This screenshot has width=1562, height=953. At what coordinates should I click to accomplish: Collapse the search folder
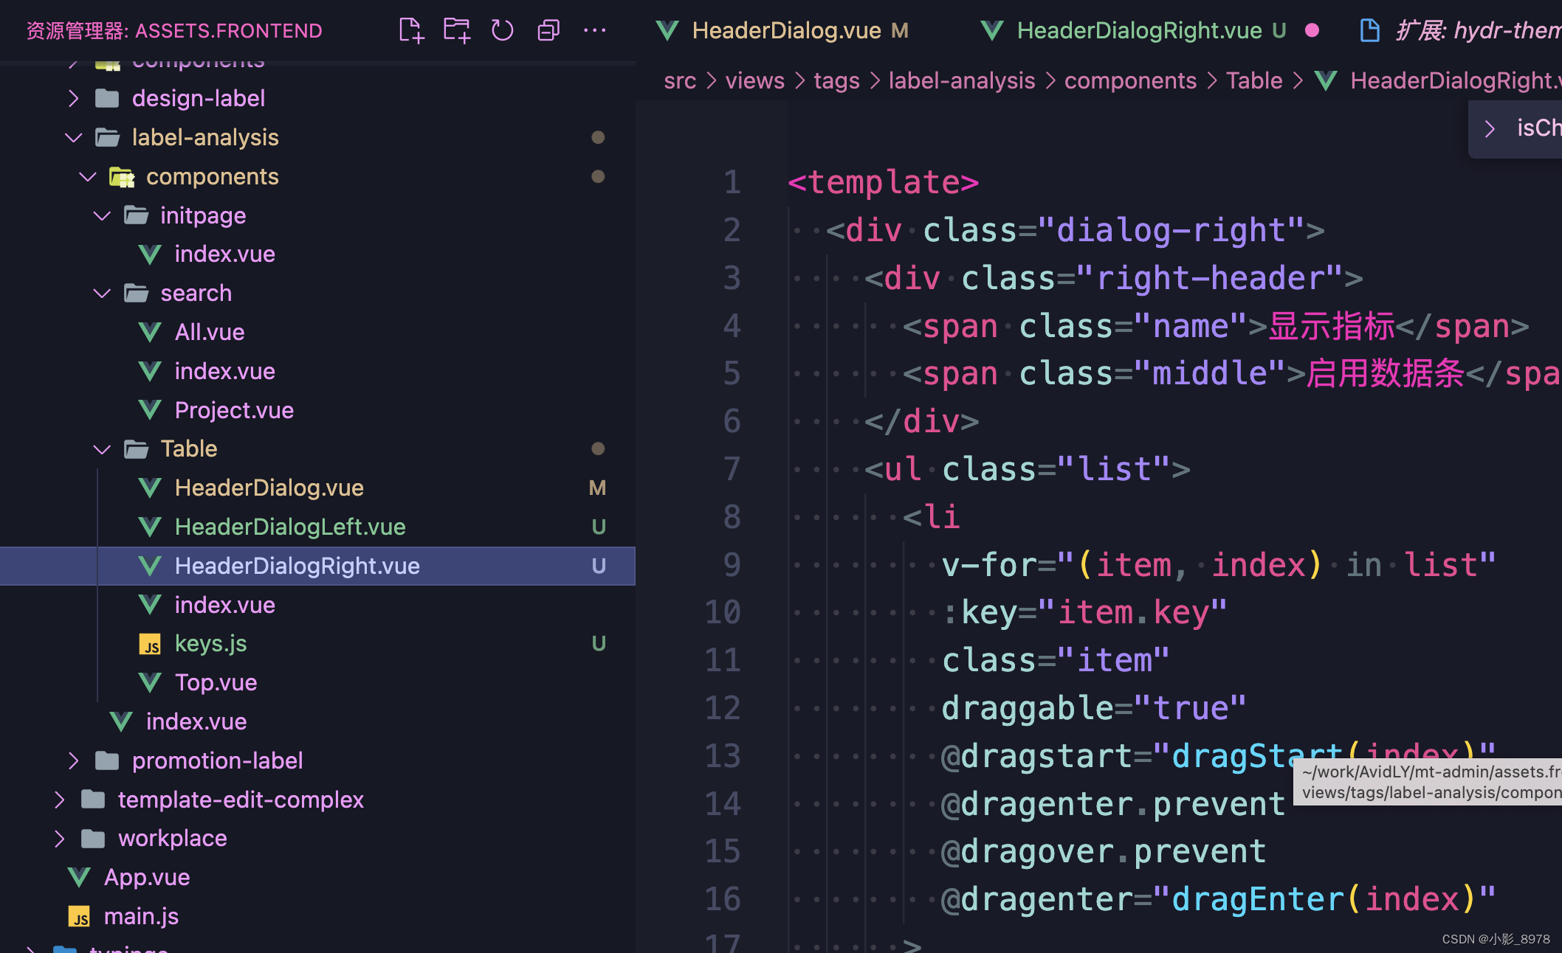tap(102, 294)
